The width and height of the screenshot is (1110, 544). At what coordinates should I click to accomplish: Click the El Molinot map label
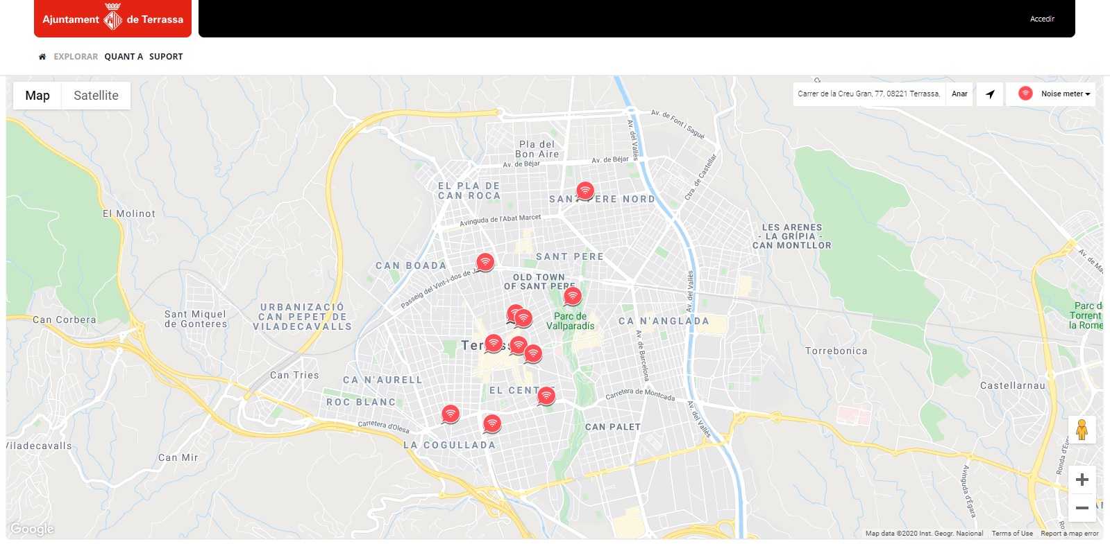coord(129,214)
